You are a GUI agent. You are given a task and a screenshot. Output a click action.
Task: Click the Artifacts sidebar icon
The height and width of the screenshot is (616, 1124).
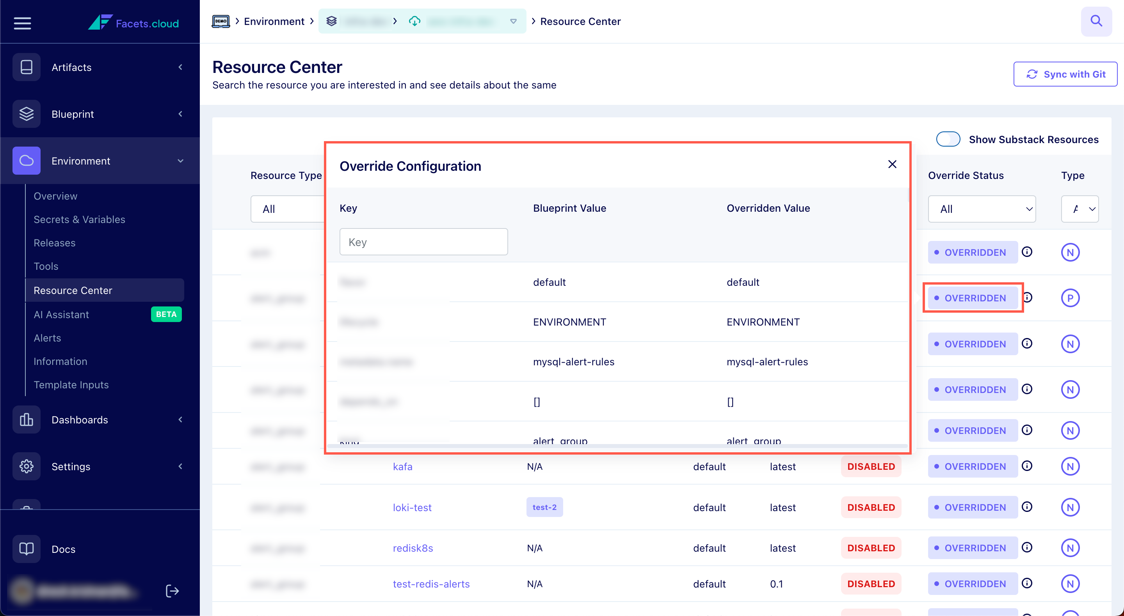coord(27,67)
